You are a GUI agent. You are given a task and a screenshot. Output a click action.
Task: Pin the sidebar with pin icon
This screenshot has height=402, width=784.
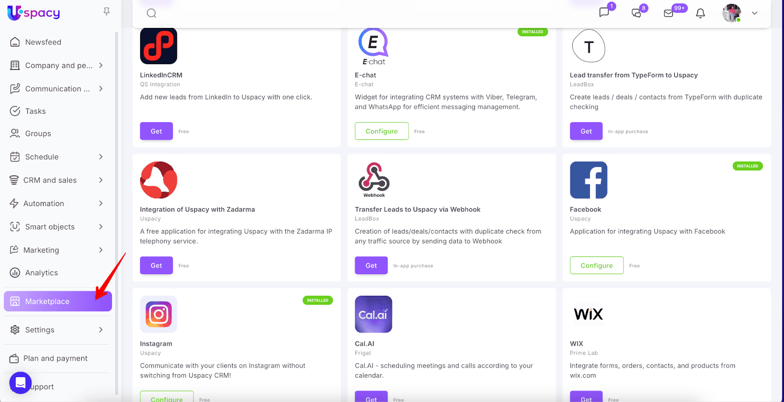pos(106,11)
